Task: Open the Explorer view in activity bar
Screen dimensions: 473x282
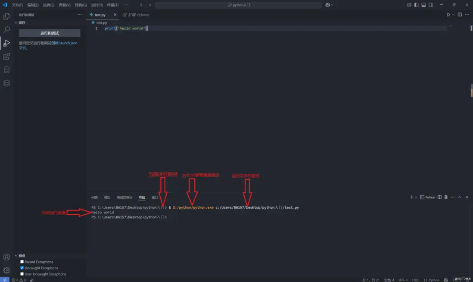Action: click(6, 16)
